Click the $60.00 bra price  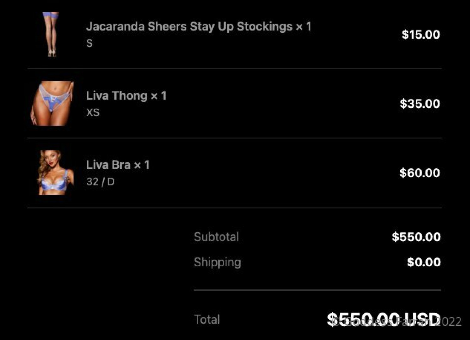(x=420, y=173)
